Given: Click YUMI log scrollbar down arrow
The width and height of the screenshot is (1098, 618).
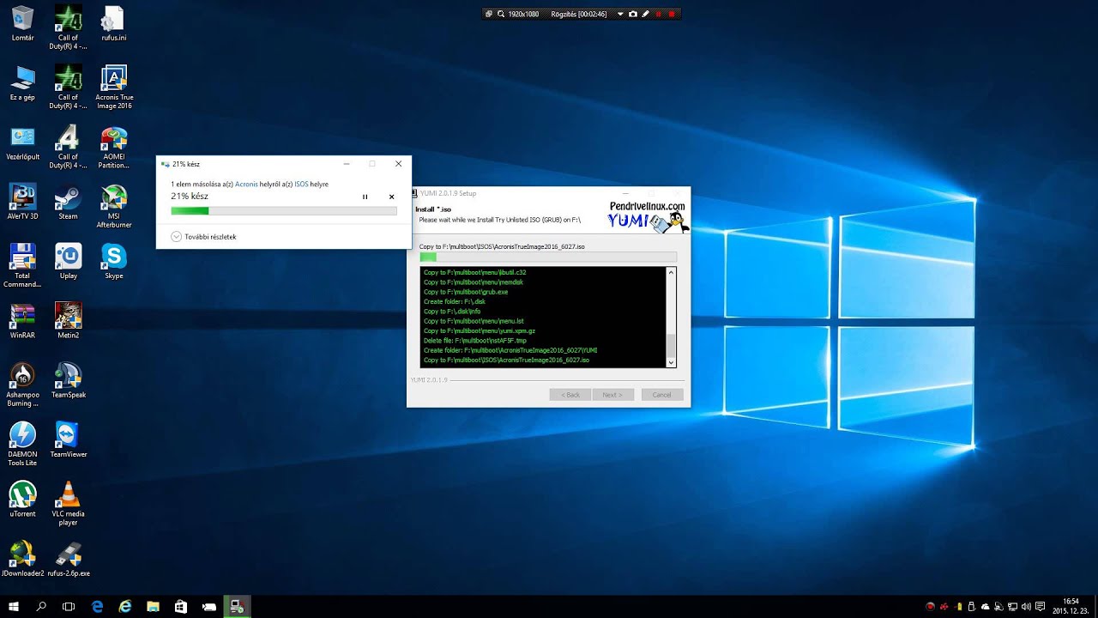Looking at the screenshot, I should 672,363.
